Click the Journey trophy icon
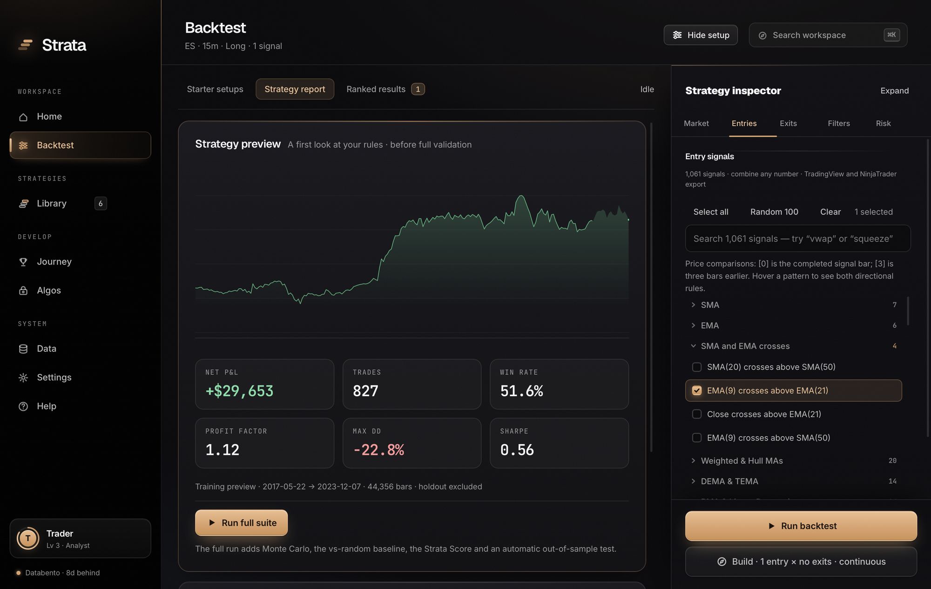 coord(23,262)
